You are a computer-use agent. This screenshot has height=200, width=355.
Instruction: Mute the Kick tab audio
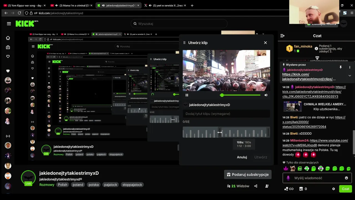pos(103,5)
